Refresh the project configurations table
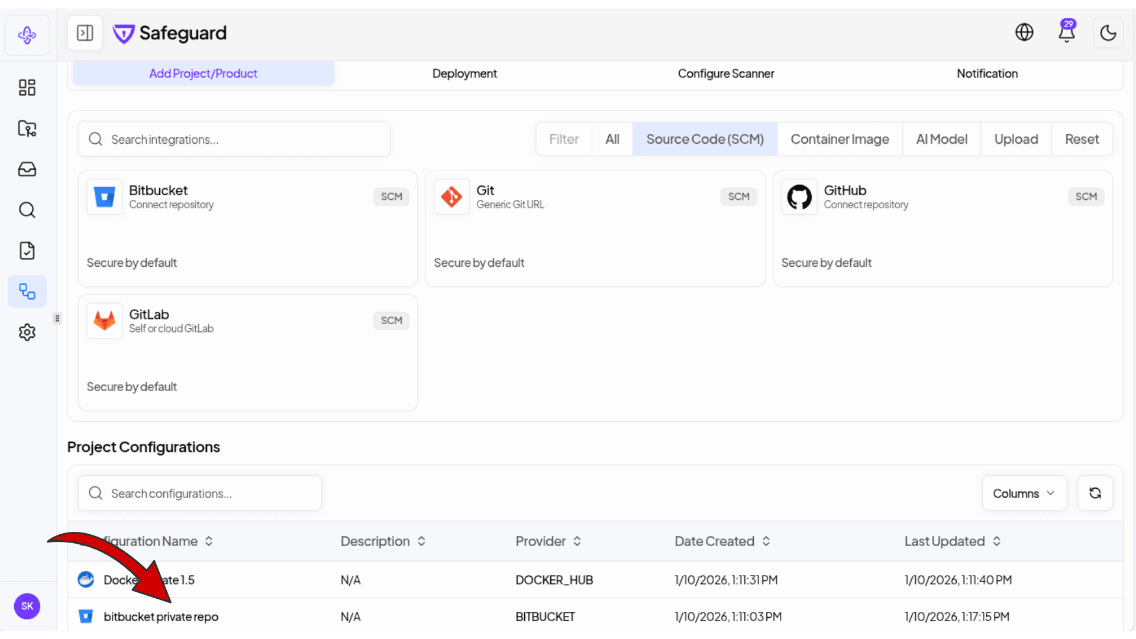 [x=1095, y=493]
